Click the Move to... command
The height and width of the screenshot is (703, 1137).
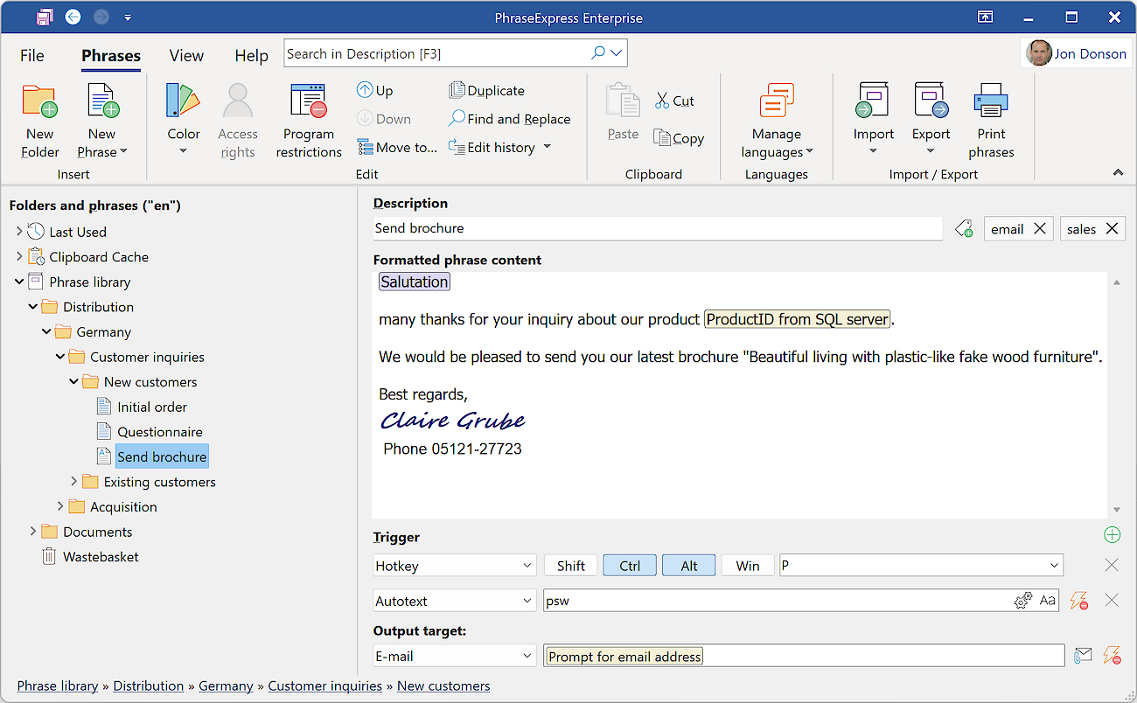396,147
